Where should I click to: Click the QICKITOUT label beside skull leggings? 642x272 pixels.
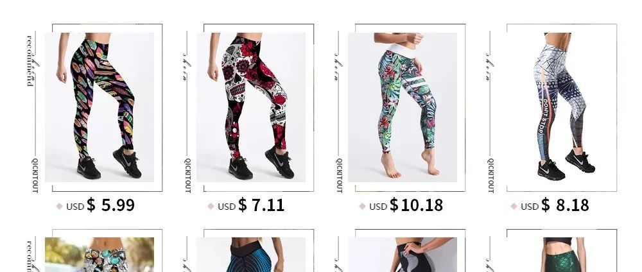tap(188, 176)
